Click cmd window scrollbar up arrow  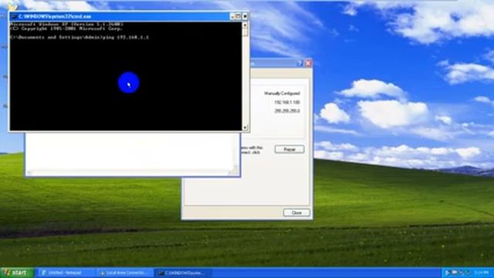click(245, 25)
